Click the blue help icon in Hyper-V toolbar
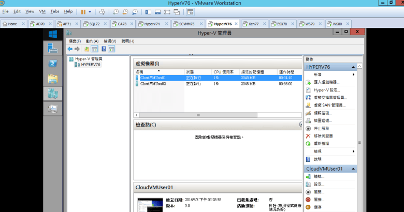Image resolution: width=404 pixels, height=212 pixels. pos(104,49)
